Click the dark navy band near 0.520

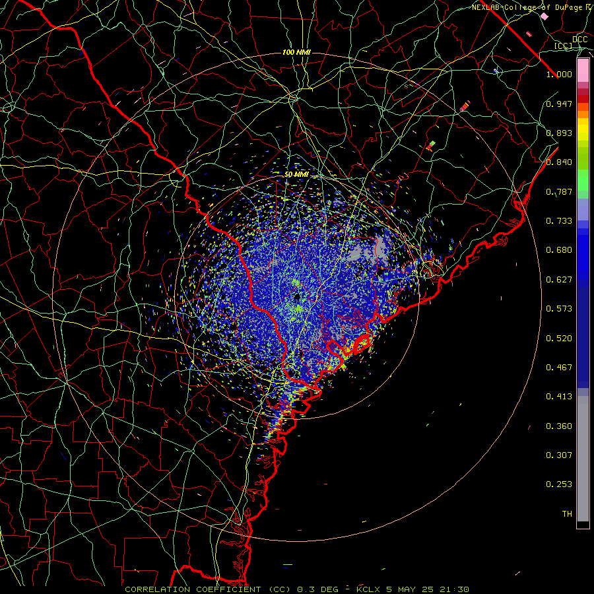tap(583, 337)
